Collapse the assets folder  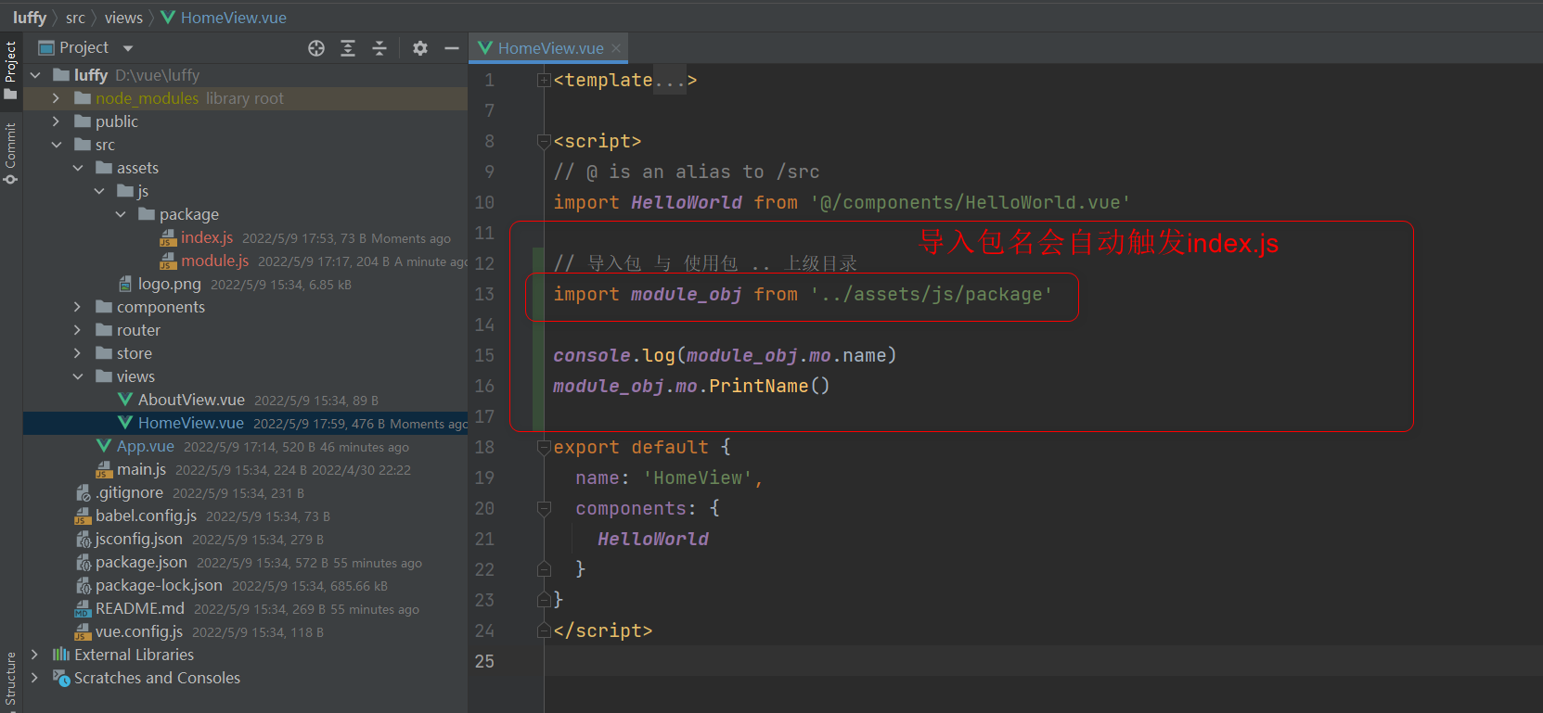78,168
